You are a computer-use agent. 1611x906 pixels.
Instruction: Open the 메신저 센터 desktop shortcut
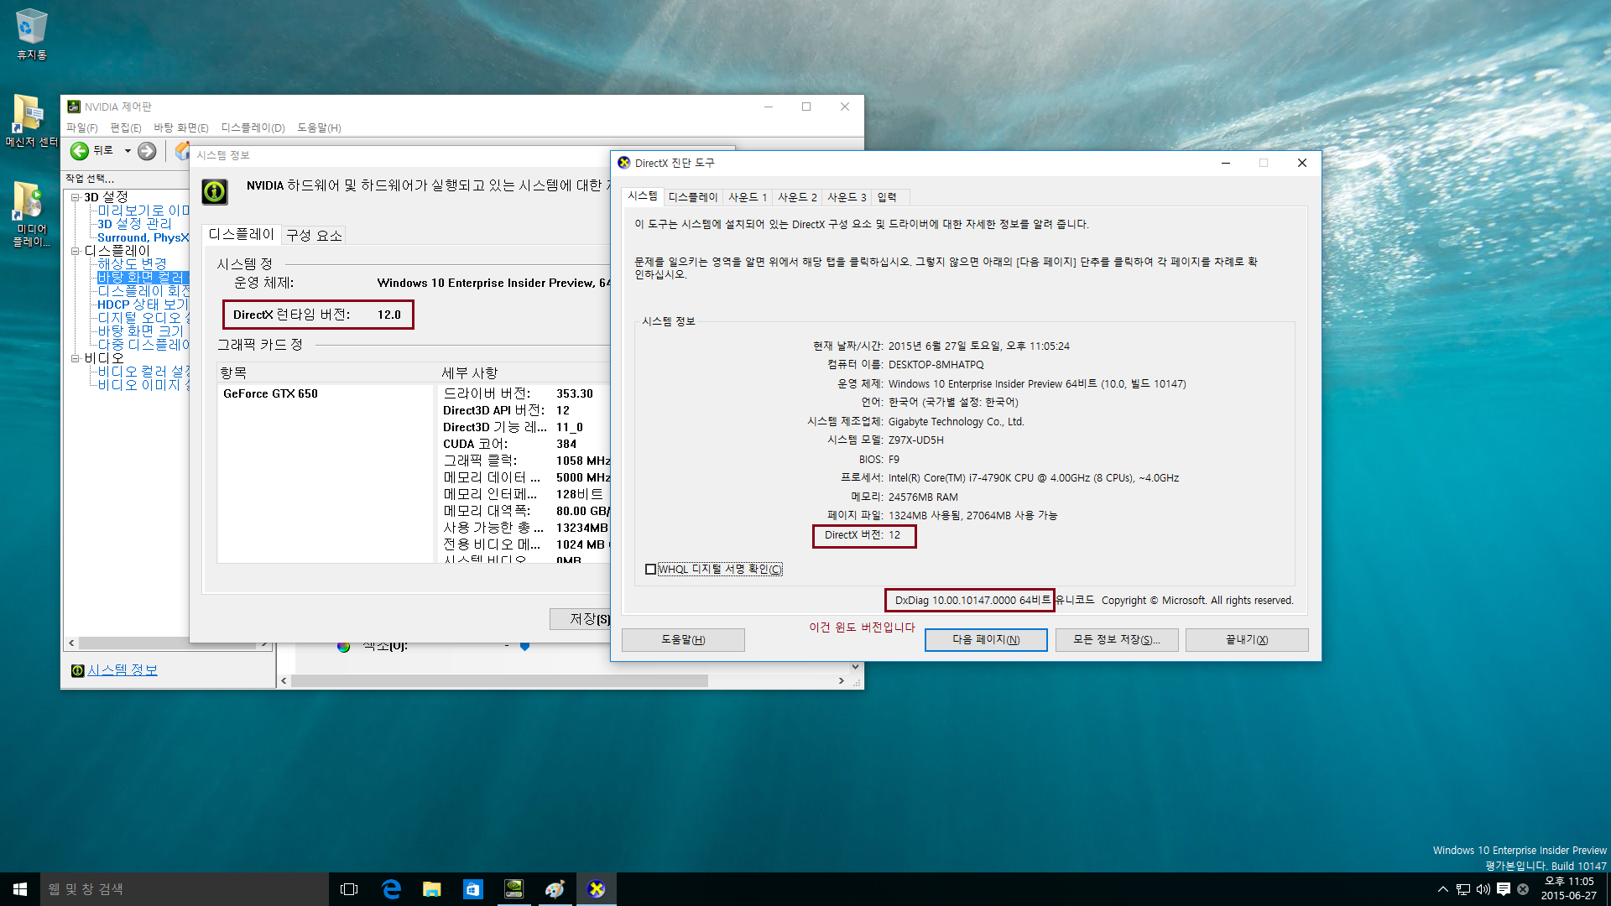click(31, 121)
